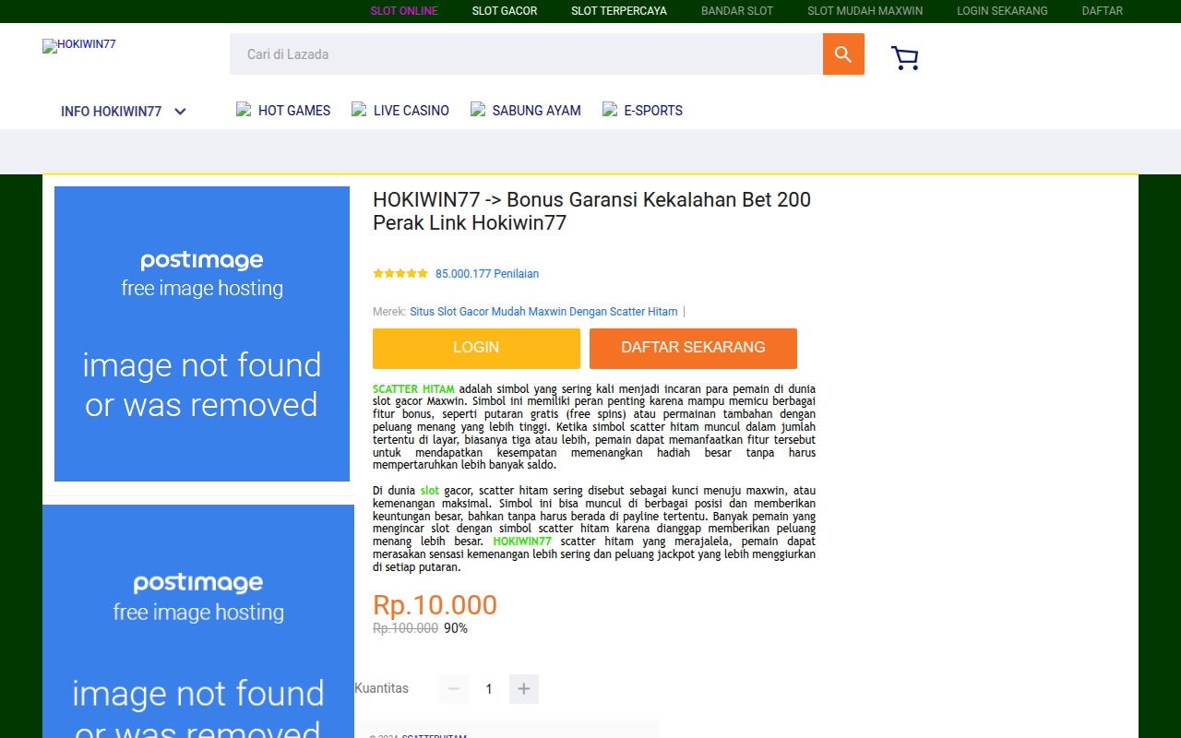Click the 90% discount label
Viewport: 1181px width, 738px height.
[x=456, y=628]
